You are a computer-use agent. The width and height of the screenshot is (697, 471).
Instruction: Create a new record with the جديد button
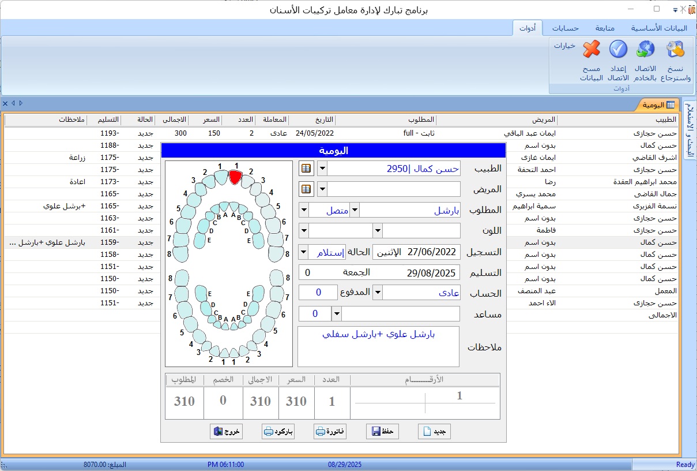pos(434,432)
